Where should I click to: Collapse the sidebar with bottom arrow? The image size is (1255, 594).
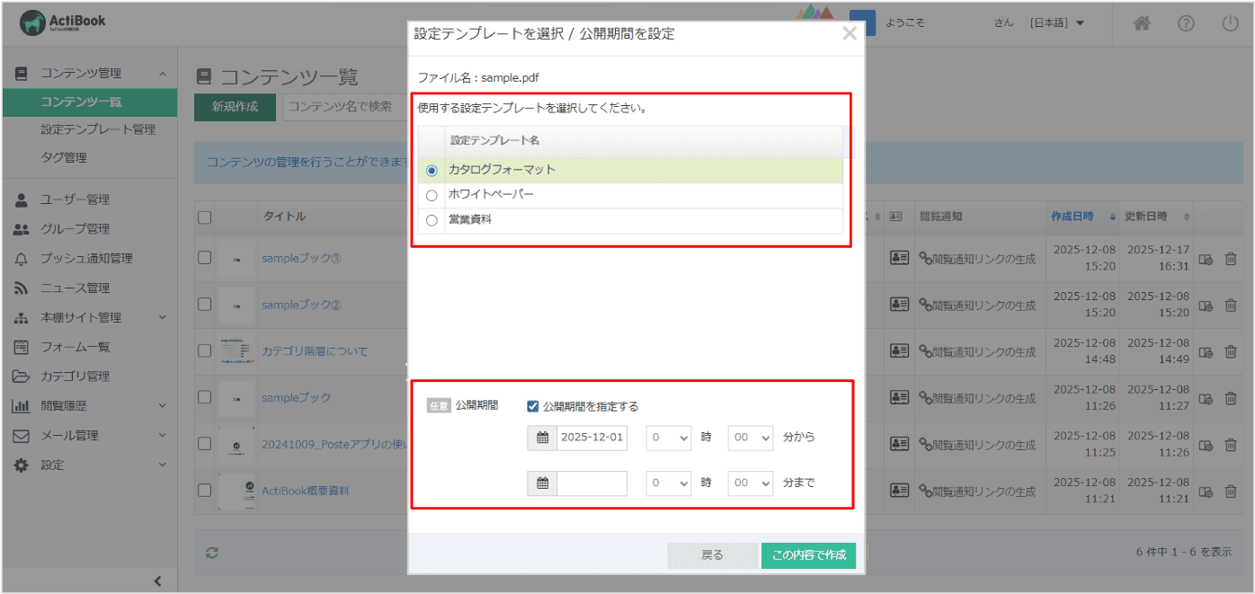157,581
